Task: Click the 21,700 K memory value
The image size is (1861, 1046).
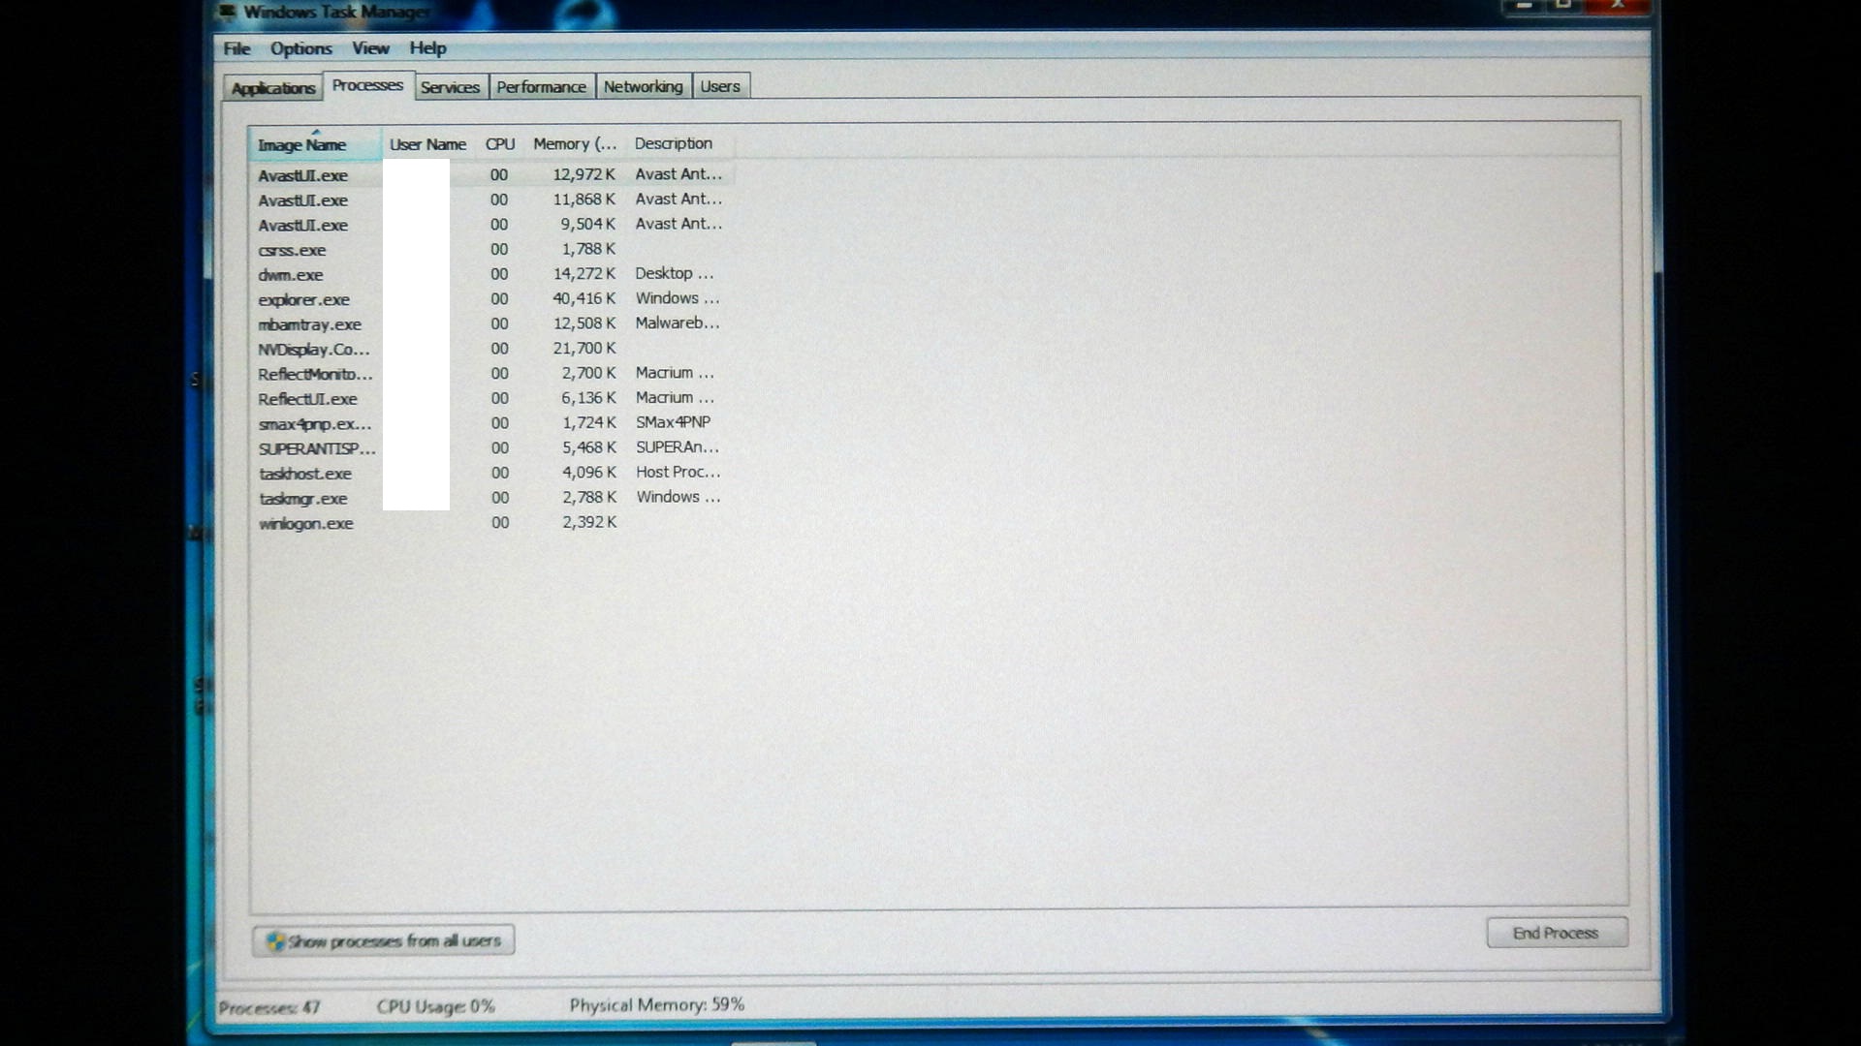Action: tap(584, 348)
